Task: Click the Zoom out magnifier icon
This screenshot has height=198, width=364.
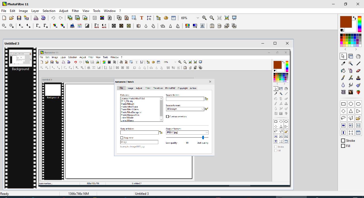Action: click(212, 18)
